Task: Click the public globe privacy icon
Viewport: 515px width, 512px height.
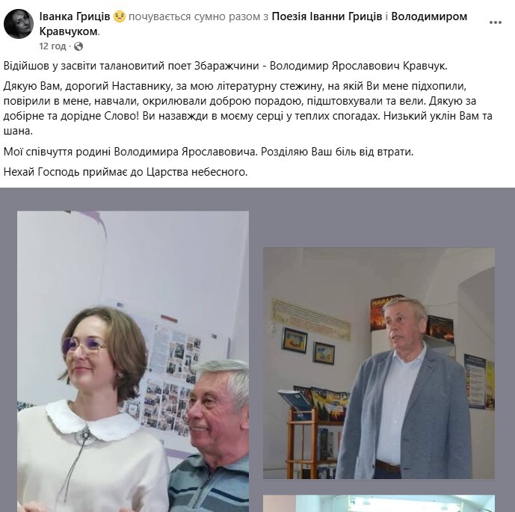Action: 78,46
